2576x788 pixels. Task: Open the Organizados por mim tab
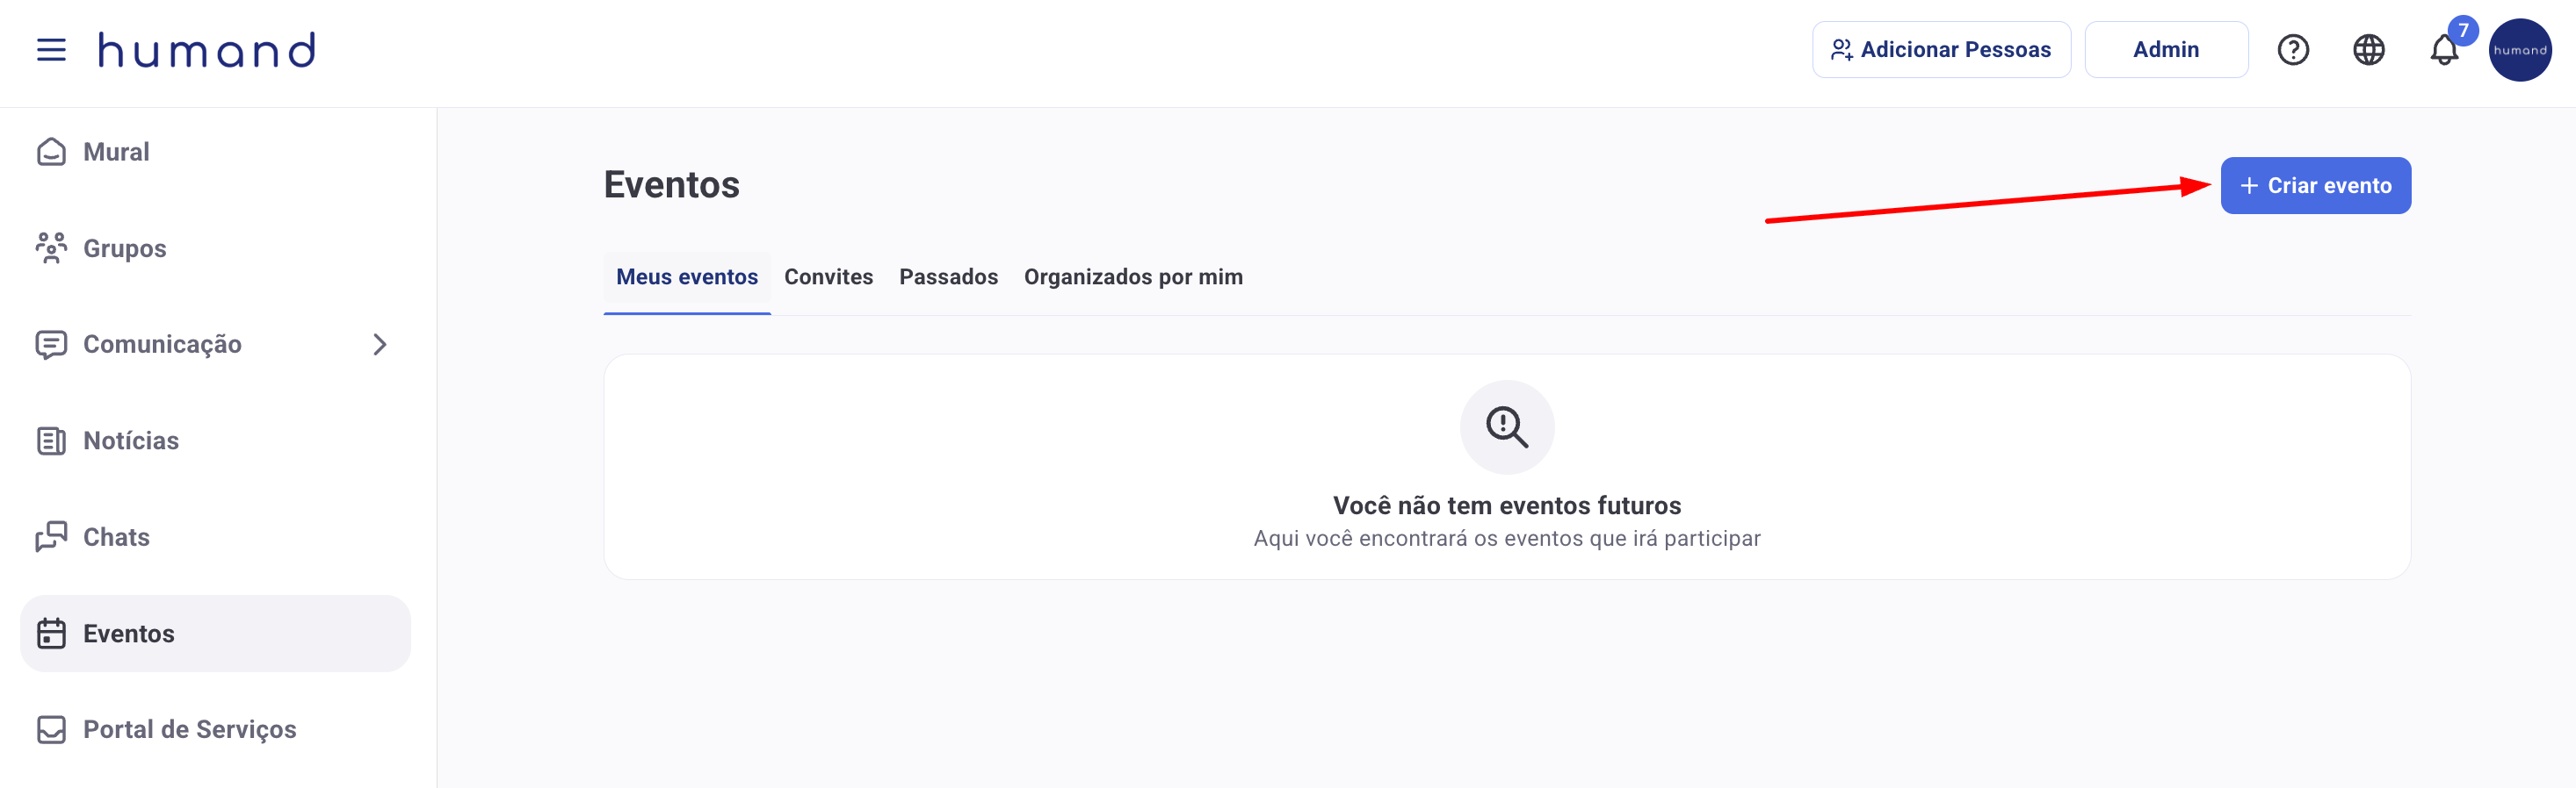click(1133, 277)
